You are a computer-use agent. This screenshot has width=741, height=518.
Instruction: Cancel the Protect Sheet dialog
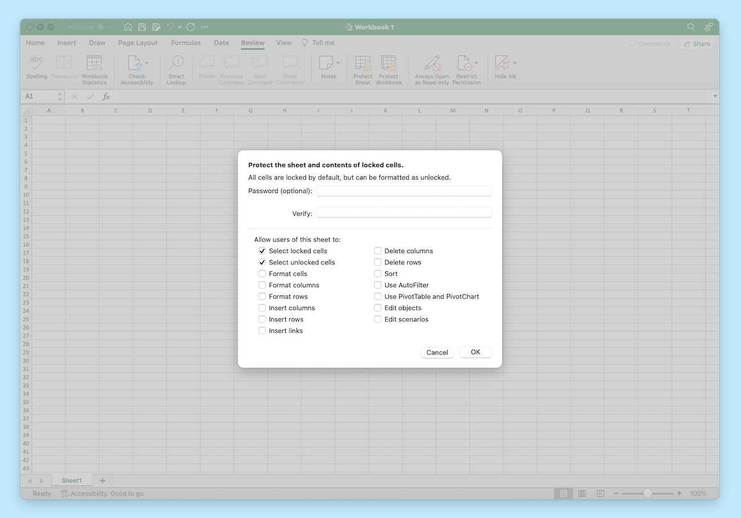pyautogui.click(x=437, y=352)
